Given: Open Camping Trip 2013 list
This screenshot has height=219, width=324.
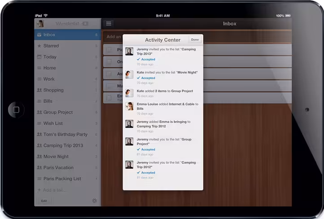Looking at the screenshot, I should pos(68,145).
